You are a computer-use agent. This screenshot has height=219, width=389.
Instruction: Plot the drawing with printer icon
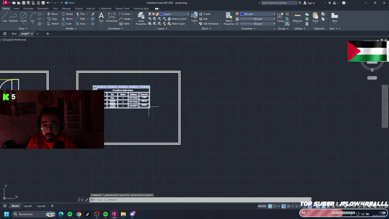coord(43,3)
